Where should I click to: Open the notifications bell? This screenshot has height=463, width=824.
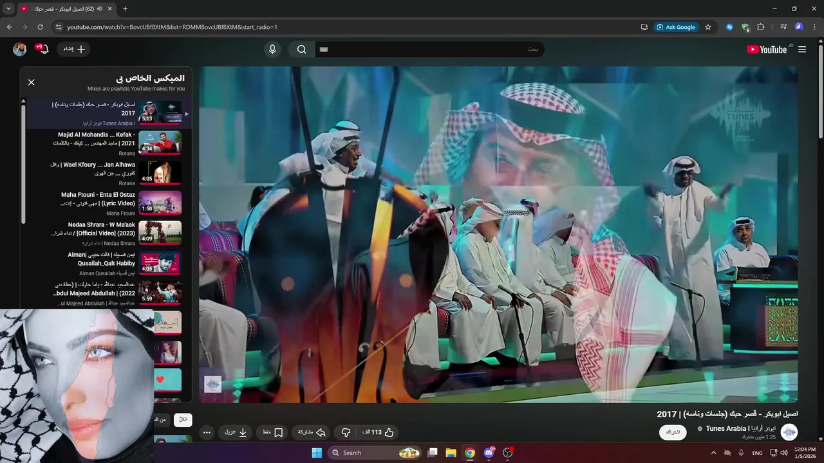tap(43, 50)
